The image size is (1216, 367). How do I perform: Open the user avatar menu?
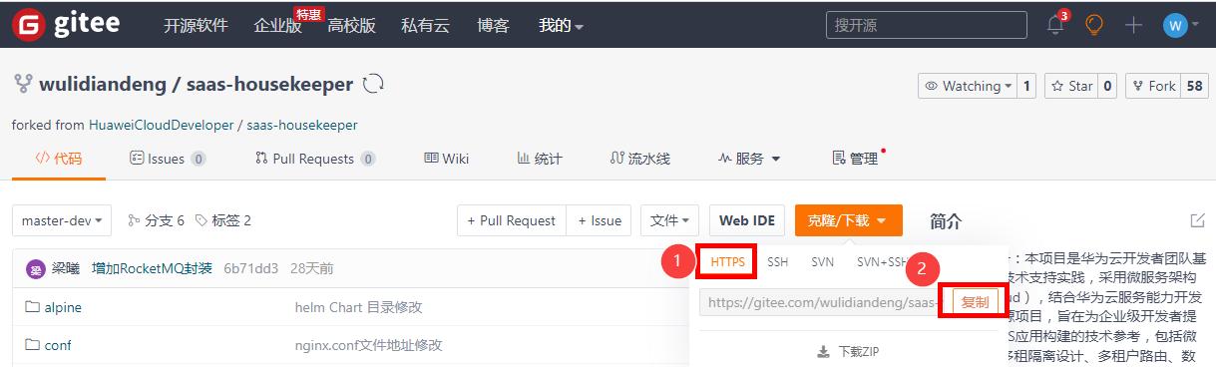(1180, 25)
